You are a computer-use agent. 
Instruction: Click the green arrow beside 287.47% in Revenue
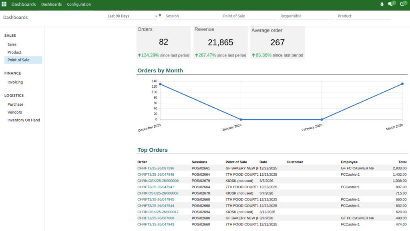[x=196, y=55]
